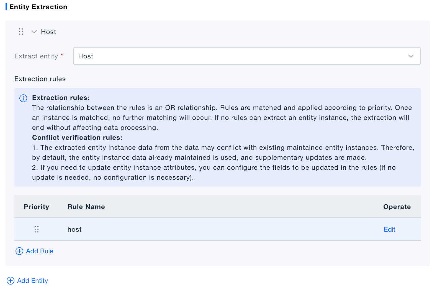This screenshot has height=289, width=437.
Task: Click the Extract entity field label
Action: (x=36, y=56)
